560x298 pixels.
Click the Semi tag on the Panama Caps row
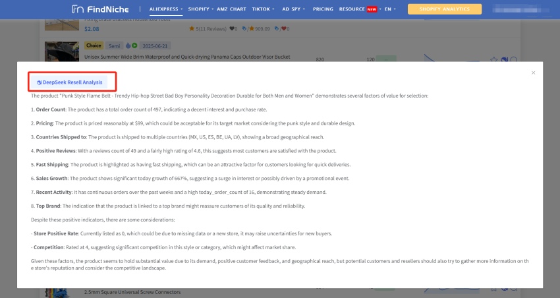(x=114, y=45)
